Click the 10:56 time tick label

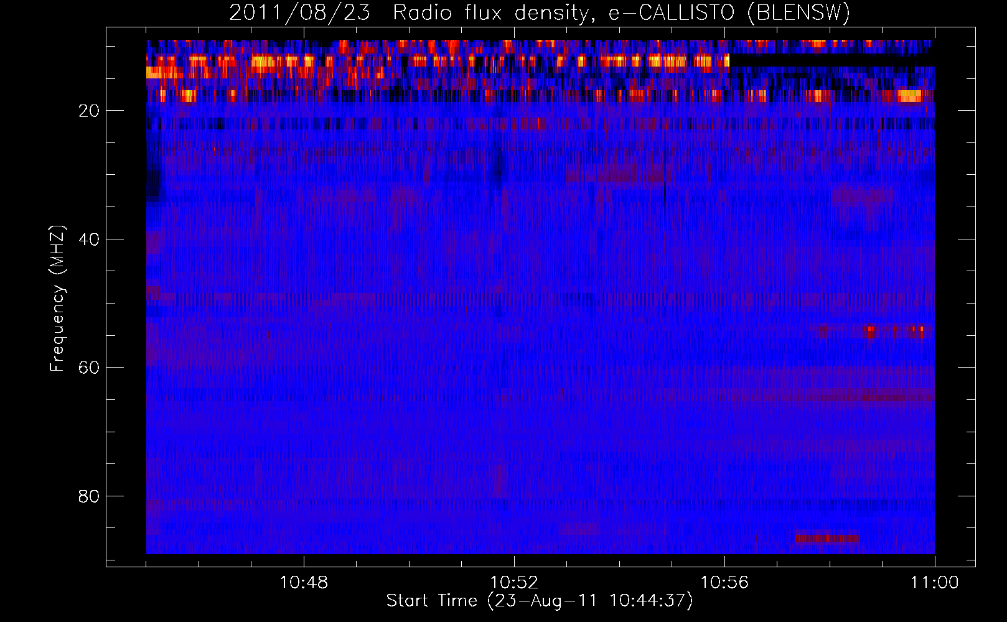click(x=724, y=583)
